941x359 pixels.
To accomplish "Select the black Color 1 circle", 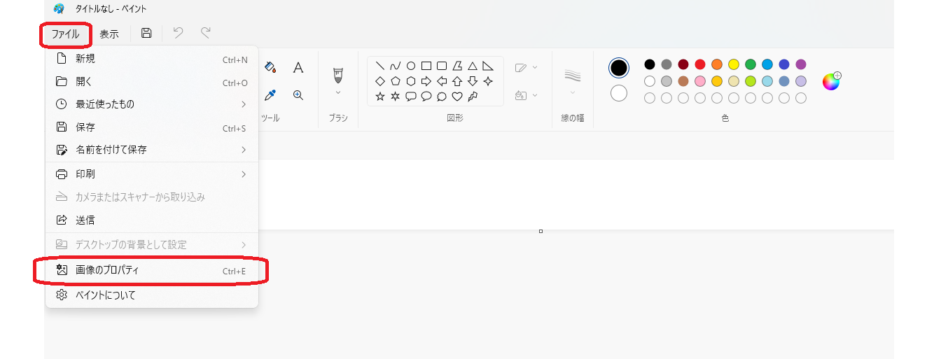I will pyautogui.click(x=619, y=68).
